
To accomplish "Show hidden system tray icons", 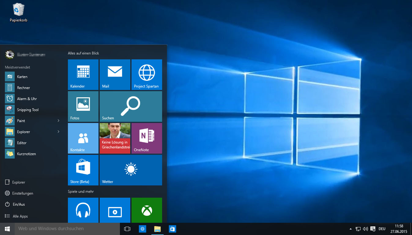I will click(351, 229).
